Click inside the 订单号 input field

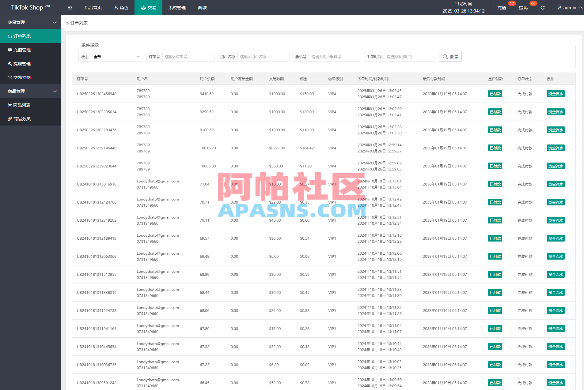(x=188, y=57)
